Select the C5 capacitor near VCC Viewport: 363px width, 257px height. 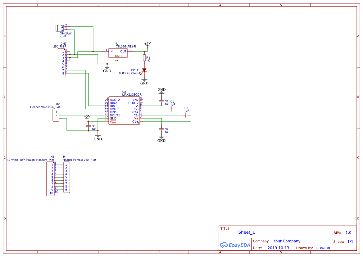point(88,126)
